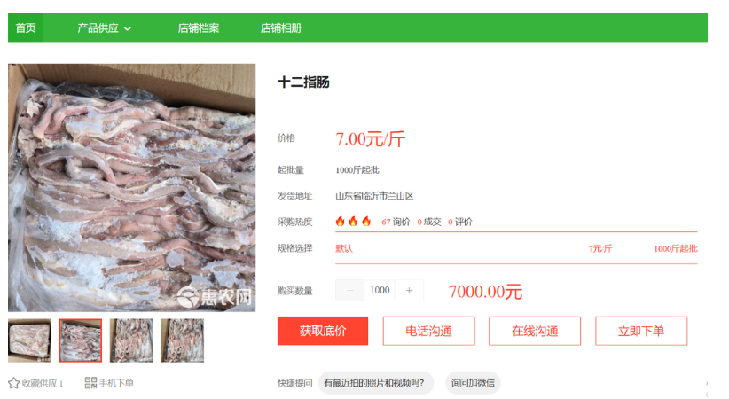The height and width of the screenshot is (399, 729).
Task: Open the QR code mobile order icon
Action: click(x=90, y=383)
